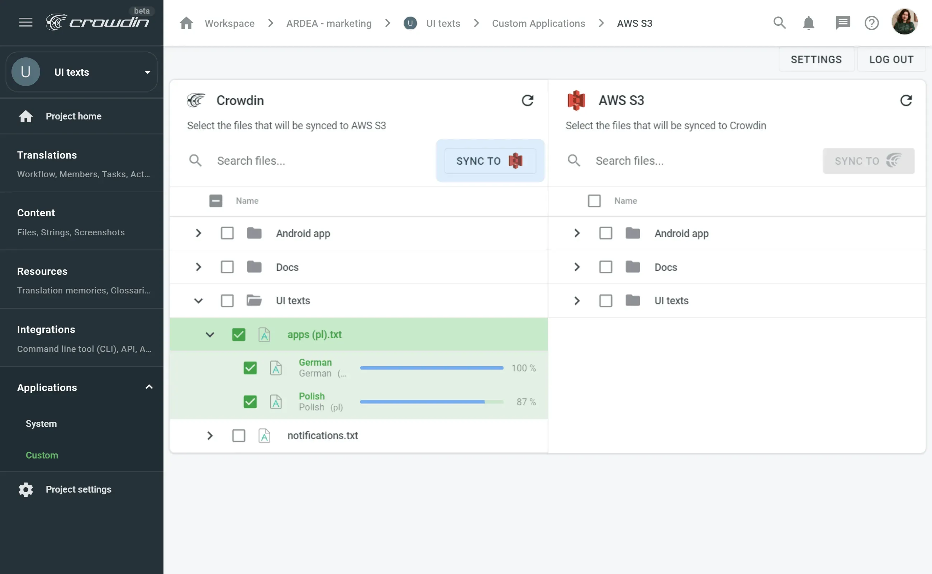Open the hamburger menu in the sidebar
This screenshot has height=574, width=932.
tap(25, 22)
